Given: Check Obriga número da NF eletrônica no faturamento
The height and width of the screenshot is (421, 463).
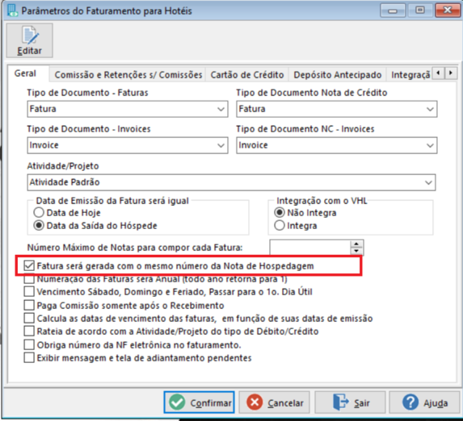Looking at the screenshot, I should point(29,344).
